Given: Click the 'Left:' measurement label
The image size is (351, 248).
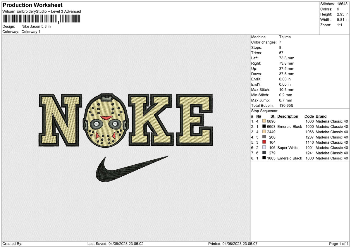Looking at the screenshot, I should [x=255, y=58].
